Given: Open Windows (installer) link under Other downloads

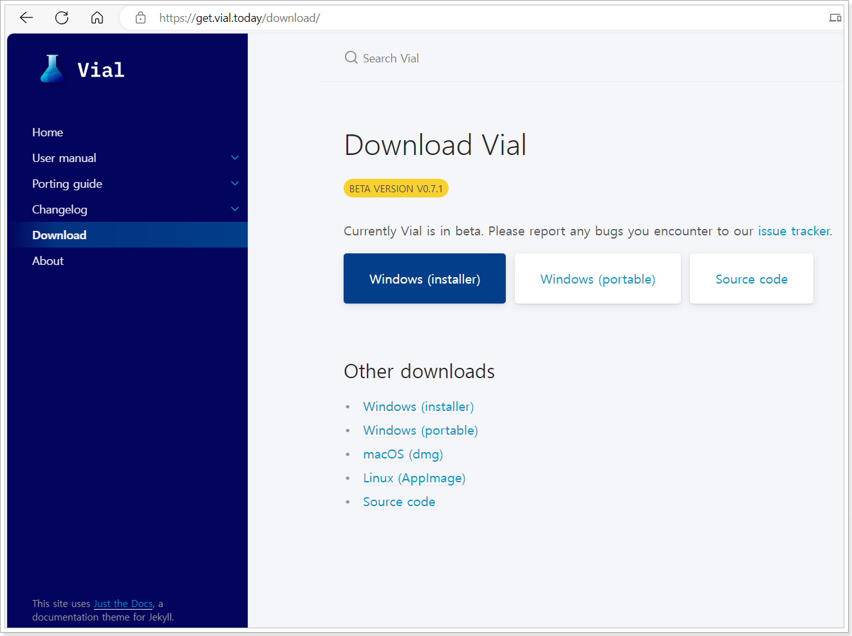Looking at the screenshot, I should [418, 406].
